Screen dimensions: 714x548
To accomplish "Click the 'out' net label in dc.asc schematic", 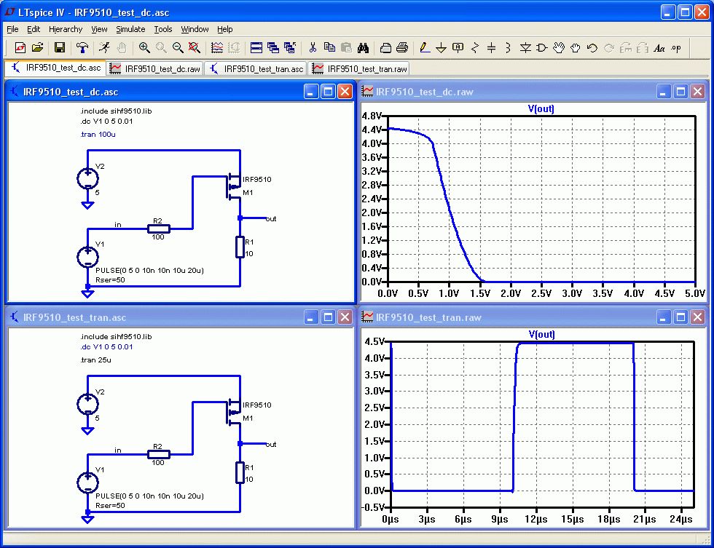I will (271, 219).
